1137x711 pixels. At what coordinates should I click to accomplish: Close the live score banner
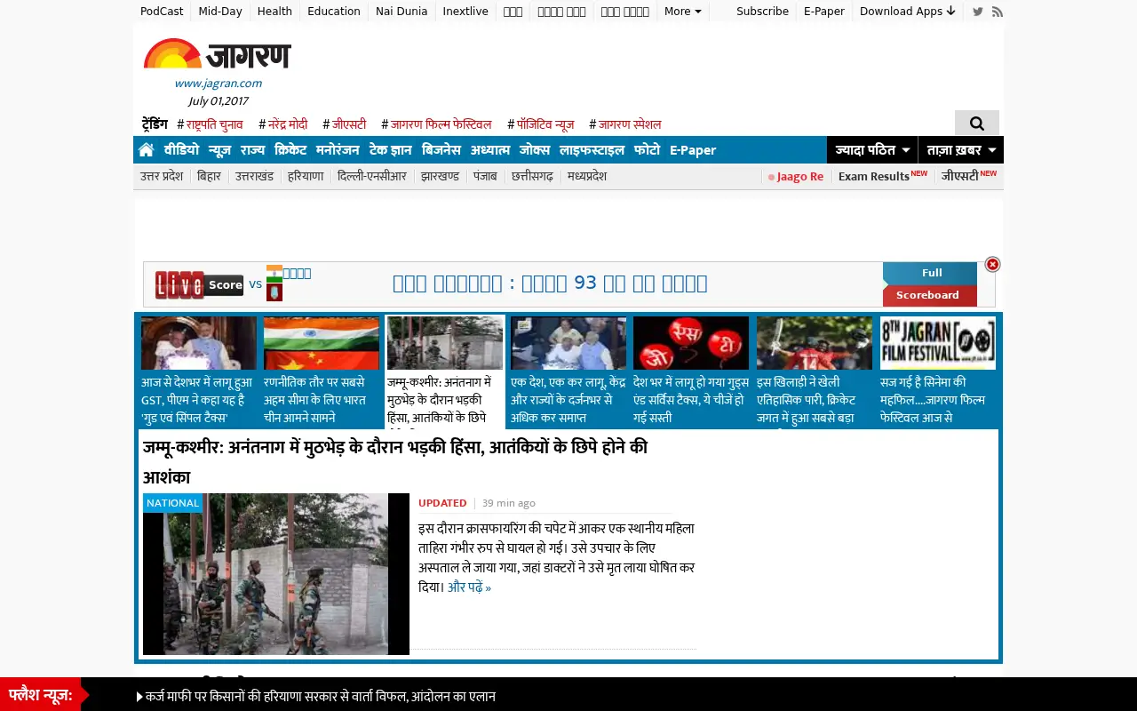point(993,264)
